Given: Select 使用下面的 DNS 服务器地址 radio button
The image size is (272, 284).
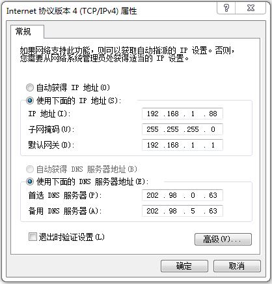Looking at the screenshot, I should (x=30, y=181).
